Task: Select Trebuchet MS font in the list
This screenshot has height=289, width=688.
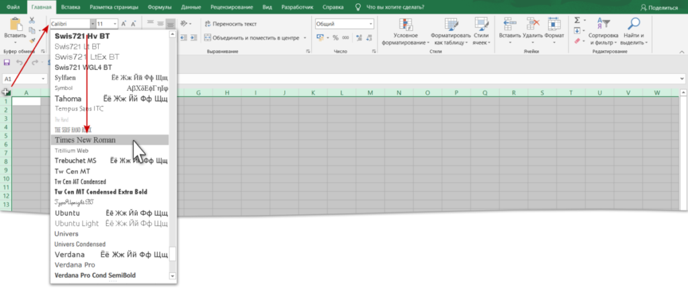Action: coord(110,161)
